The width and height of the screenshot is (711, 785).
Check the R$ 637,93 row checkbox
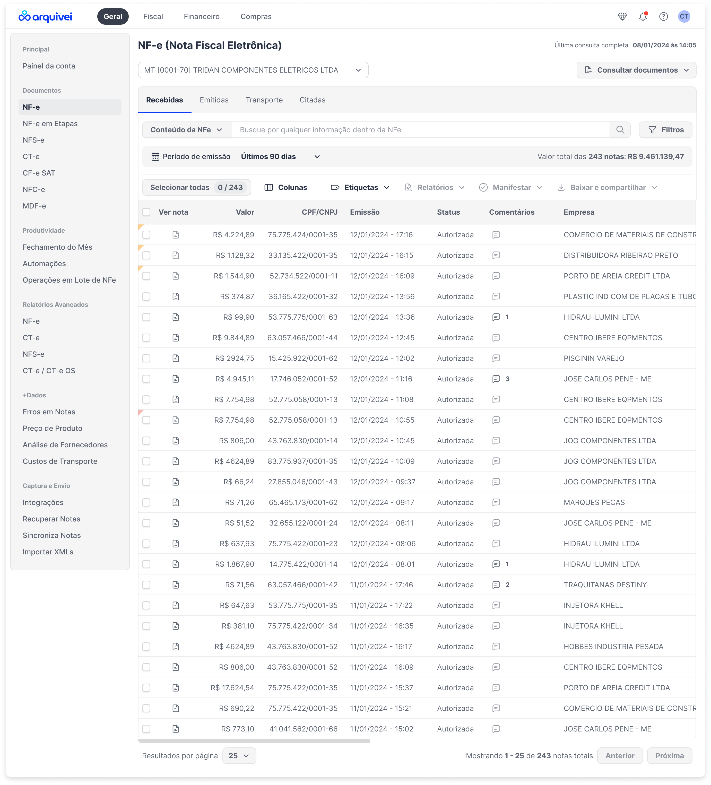click(146, 544)
